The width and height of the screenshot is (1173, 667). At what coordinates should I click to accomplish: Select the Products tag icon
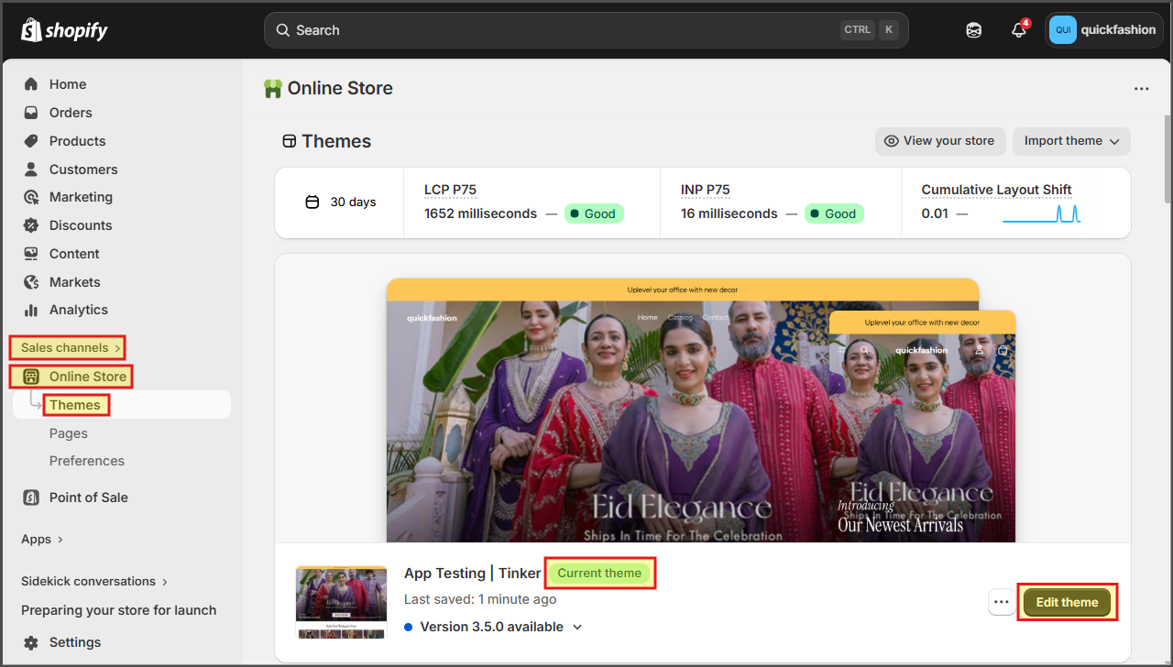pyautogui.click(x=31, y=141)
